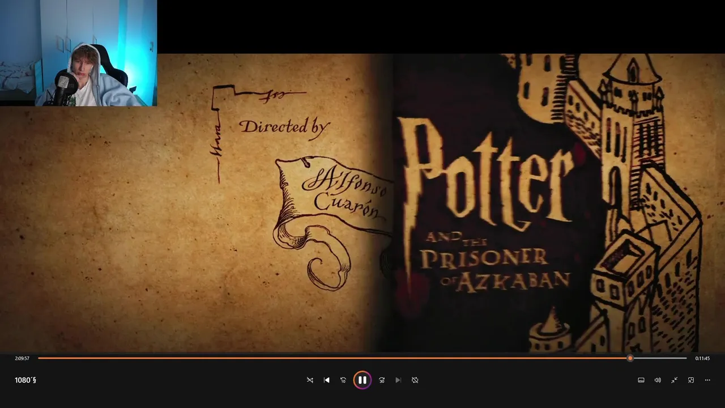Viewport: 725px width, 408px height.
Task: Open subtitles and captions menu
Action: pos(641,380)
